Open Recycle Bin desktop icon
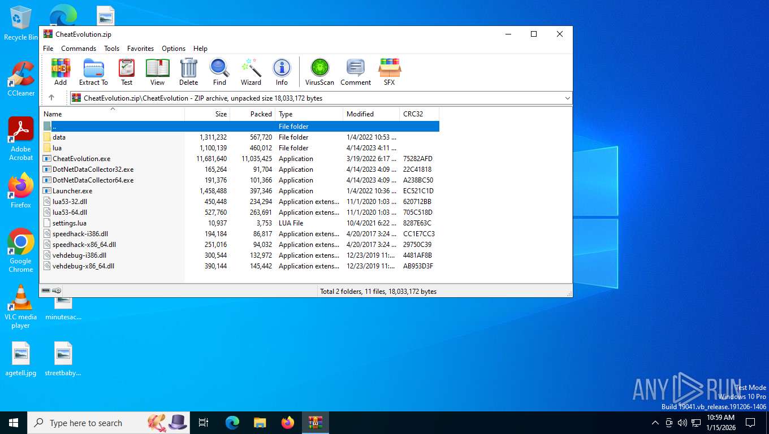Image resolution: width=769 pixels, height=434 pixels. click(20, 23)
